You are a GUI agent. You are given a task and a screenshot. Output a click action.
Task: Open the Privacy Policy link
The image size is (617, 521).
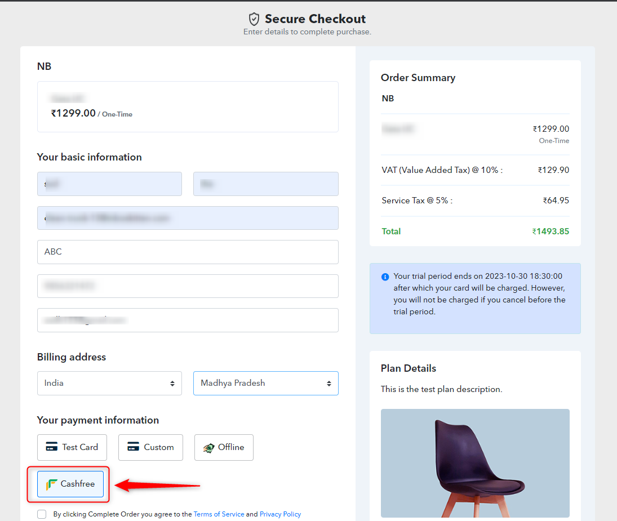point(280,514)
